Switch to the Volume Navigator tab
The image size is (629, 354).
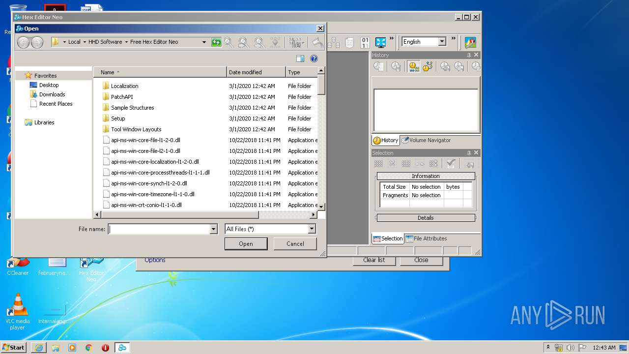[x=426, y=140]
